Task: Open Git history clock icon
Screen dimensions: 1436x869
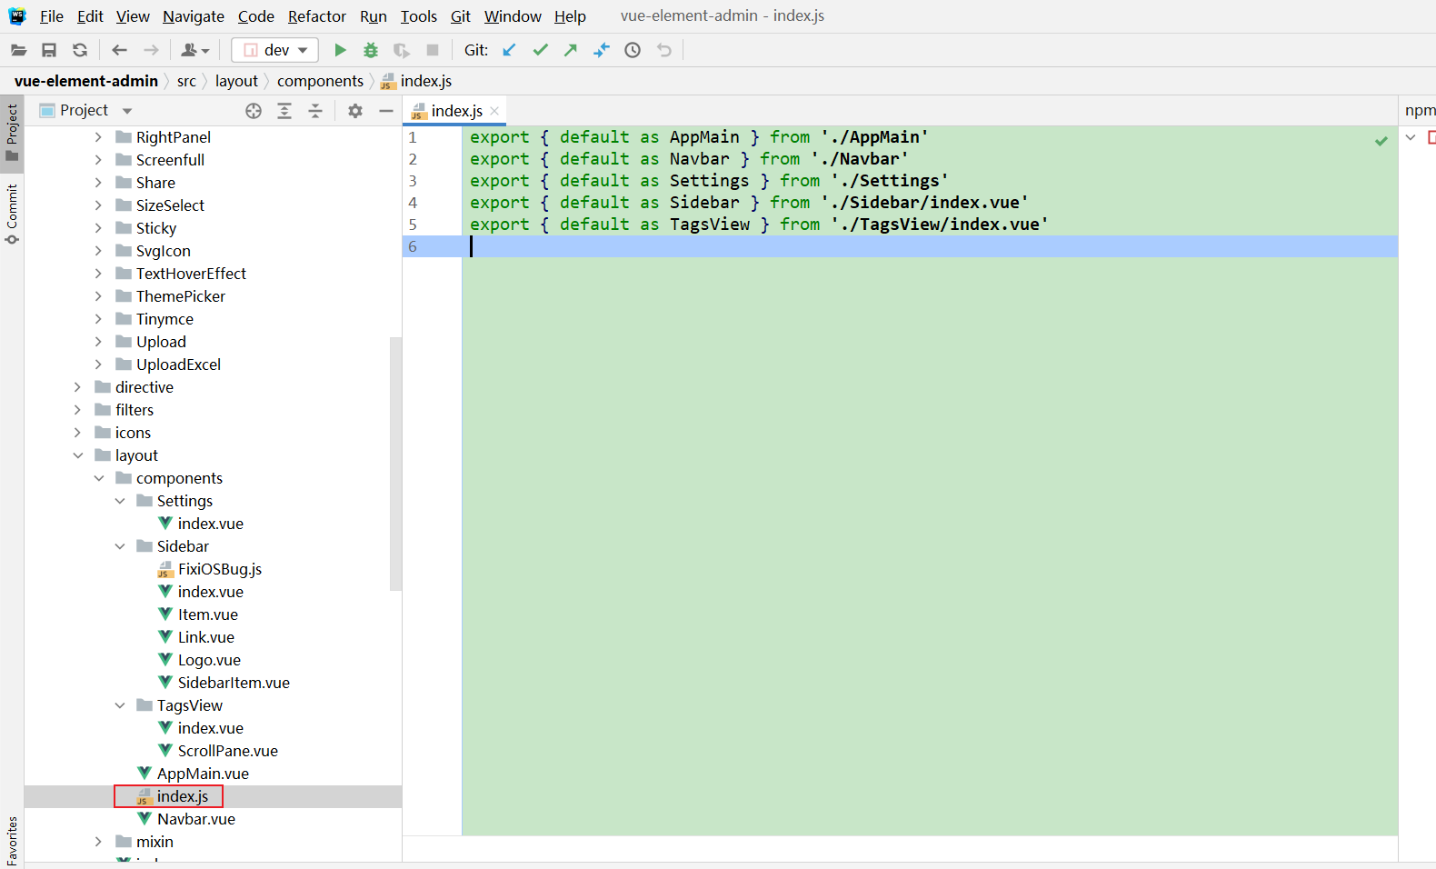Action: (633, 50)
